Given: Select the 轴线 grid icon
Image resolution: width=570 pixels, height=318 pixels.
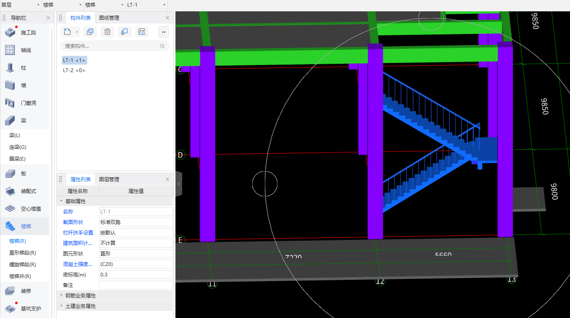Looking at the screenshot, I should coord(10,50).
